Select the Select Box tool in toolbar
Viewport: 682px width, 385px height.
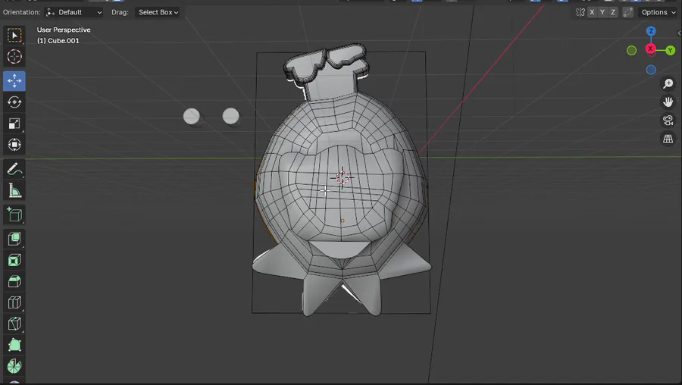tap(14, 35)
